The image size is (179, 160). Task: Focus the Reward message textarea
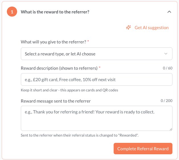pyautogui.click(x=96, y=118)
